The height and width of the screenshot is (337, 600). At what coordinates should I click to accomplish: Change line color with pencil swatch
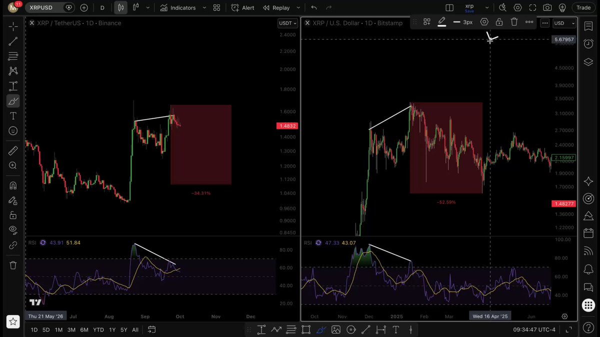pyautogui.click(x=442, y=22)
